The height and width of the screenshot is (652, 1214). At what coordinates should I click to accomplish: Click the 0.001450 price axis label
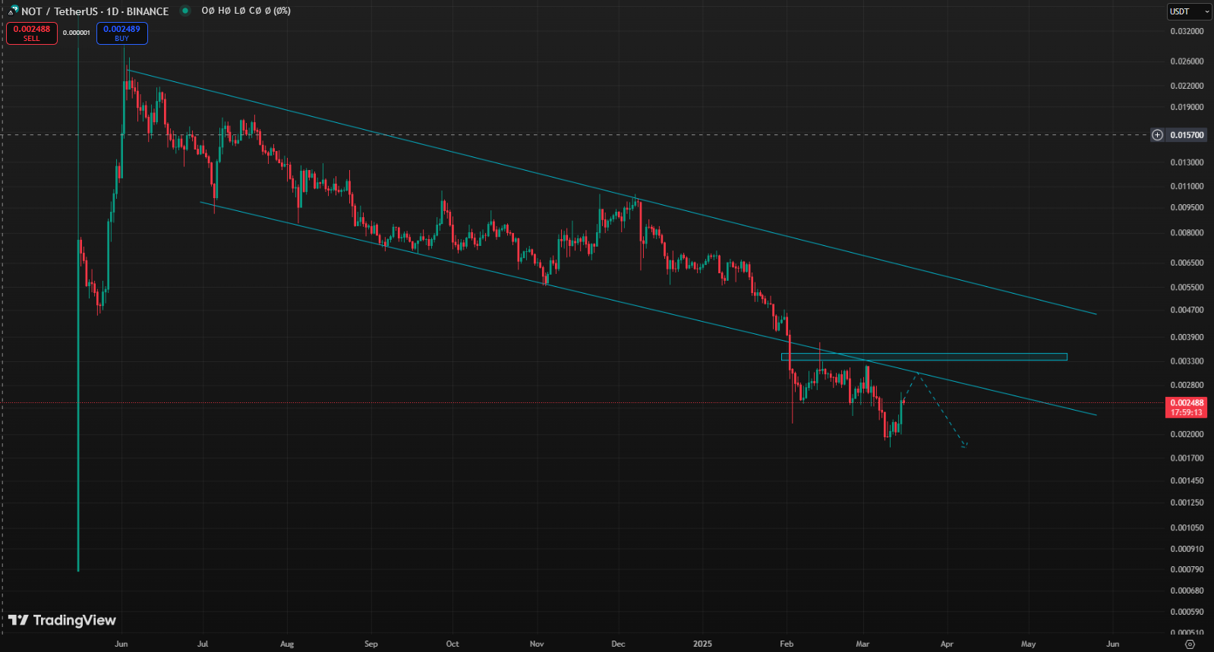click(x=1187, y=481)
